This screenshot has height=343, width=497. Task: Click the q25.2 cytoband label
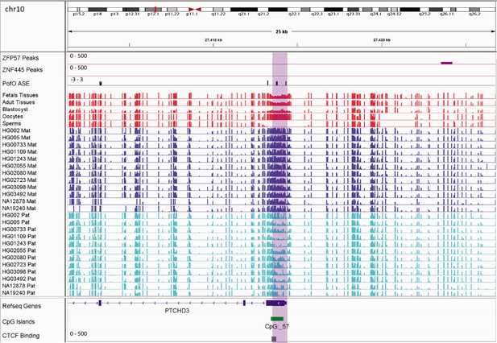point(425,14)
